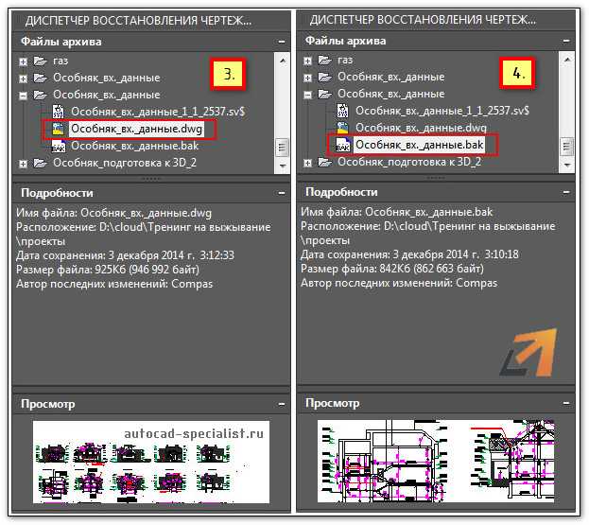The image size is (589, 525).
Task: Click open folder icon of expanded 'Особняк_вх._данные' in left panel
Action: [40, 95]
